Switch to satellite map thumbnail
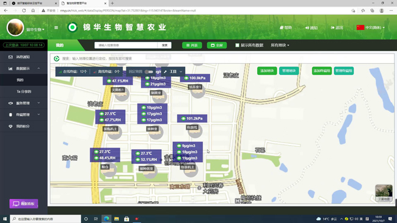 (x=384, y=193)
